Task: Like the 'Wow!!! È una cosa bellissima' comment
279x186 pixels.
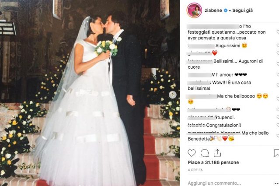Action: (278, 85)
